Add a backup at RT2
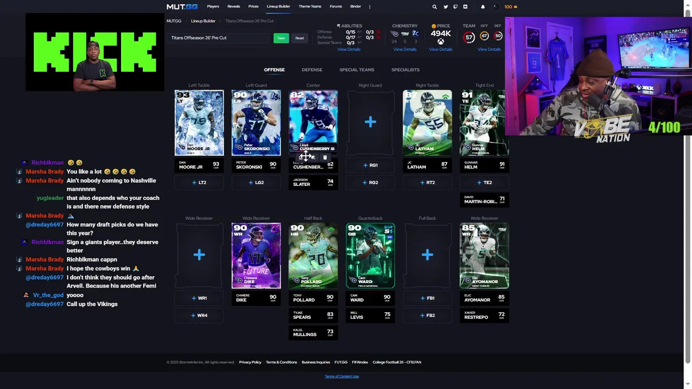692x389 pixels. [x=427, y=183]
